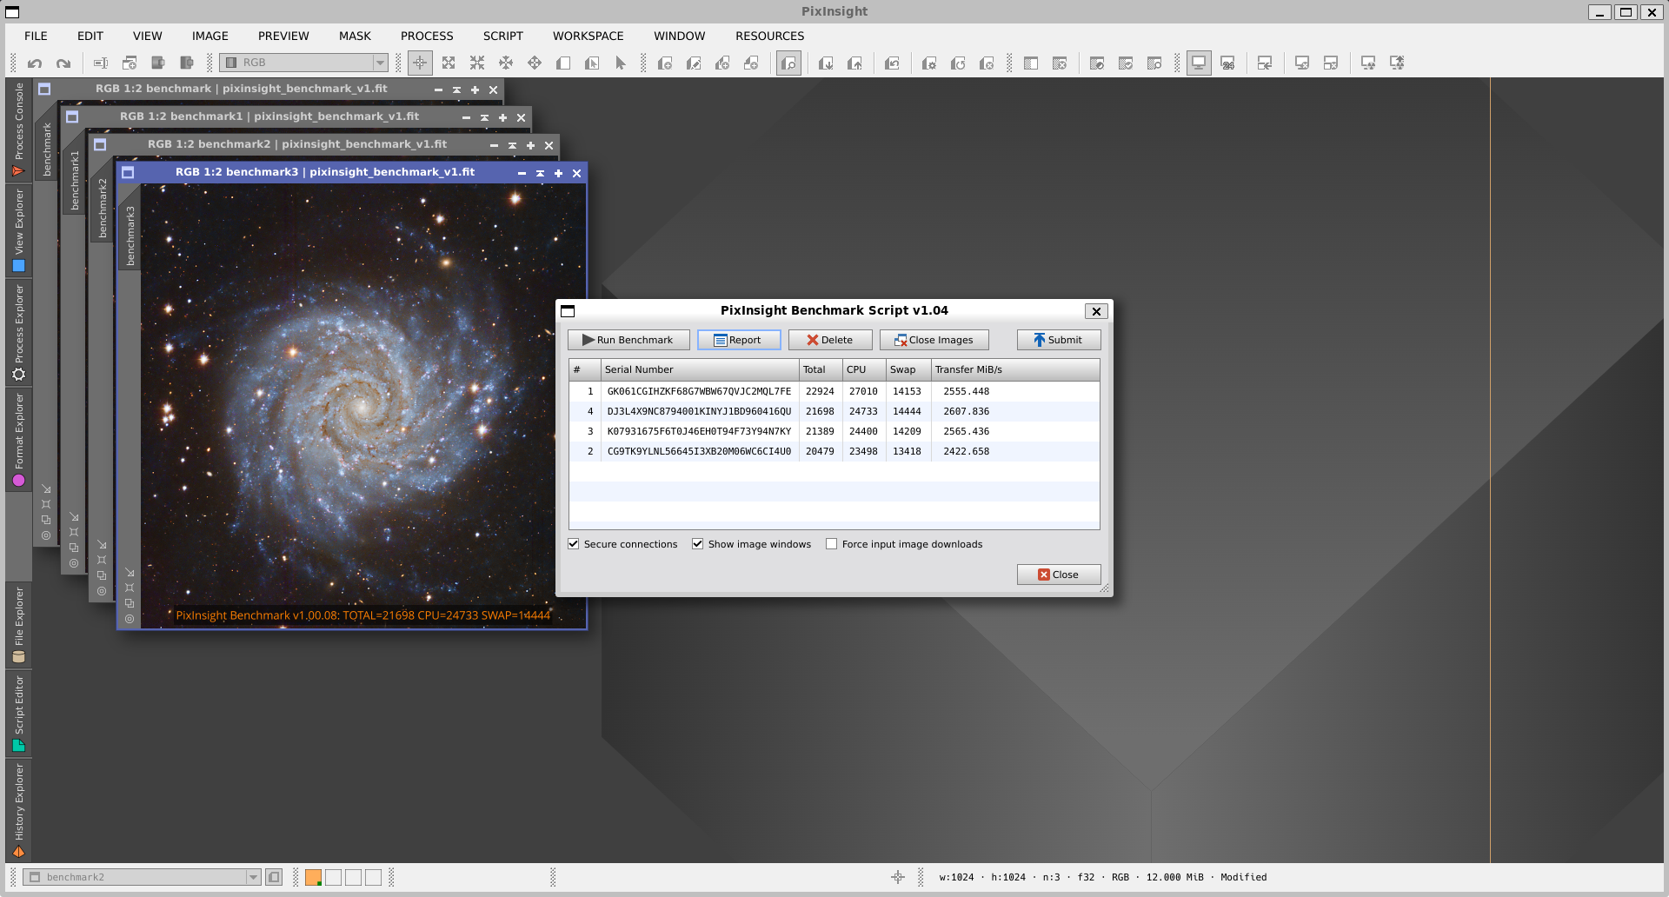Open the FILE menu
1669x897 pixels.
pos(36,36)
